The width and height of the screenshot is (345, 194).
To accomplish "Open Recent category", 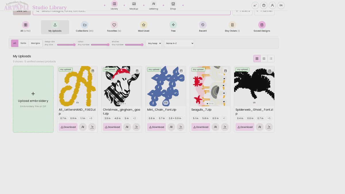I will 203,27.
